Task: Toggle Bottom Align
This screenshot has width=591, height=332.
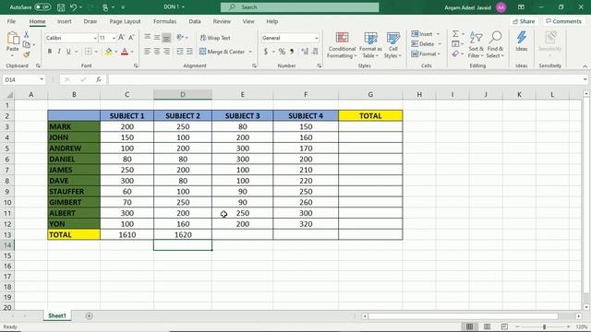Action: coord(166,37)
